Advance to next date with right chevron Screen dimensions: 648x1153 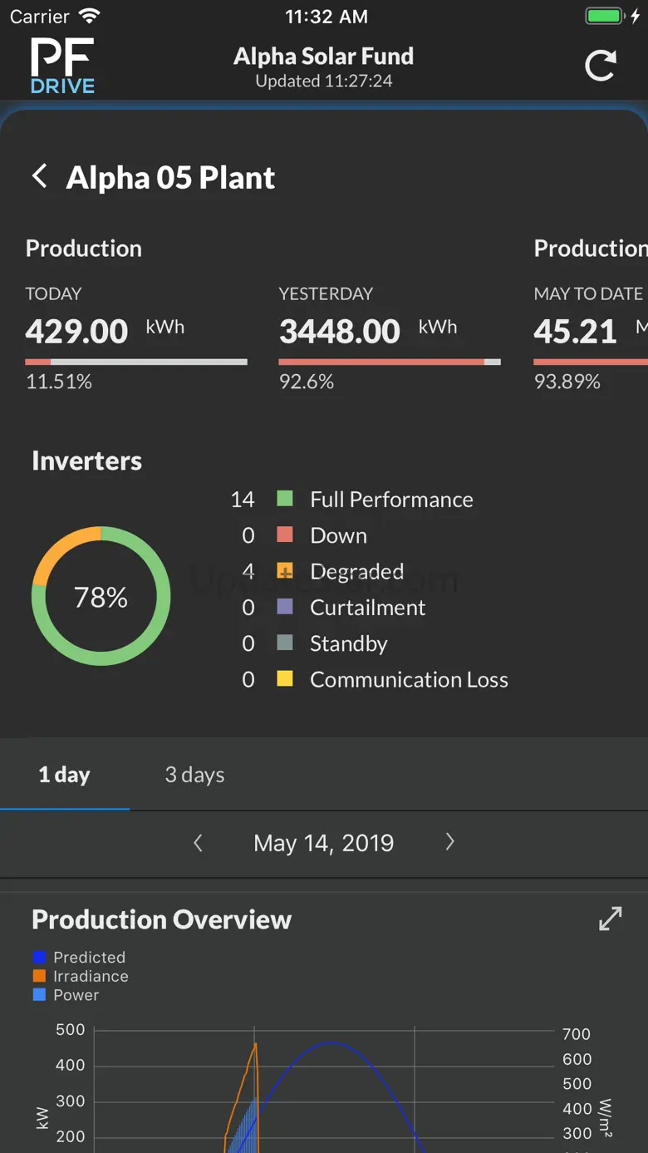tap(449, 842)
